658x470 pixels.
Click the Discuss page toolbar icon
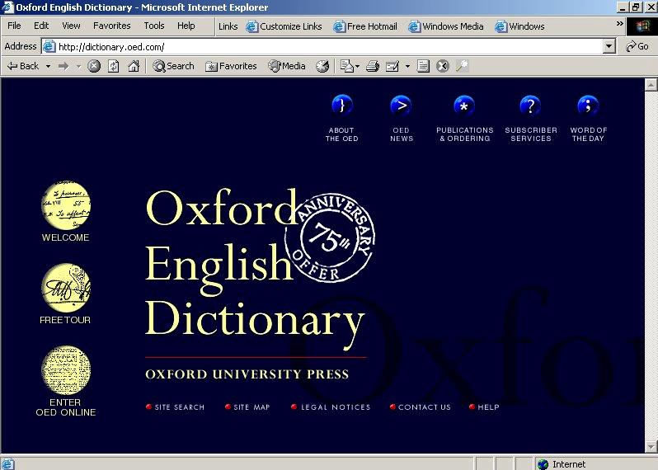[423, 66]
